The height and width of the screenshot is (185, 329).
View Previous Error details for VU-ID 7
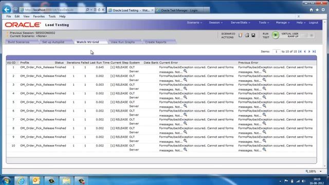[x=264, y=123]
